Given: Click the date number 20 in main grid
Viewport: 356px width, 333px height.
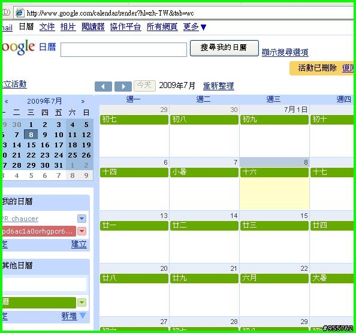Looking at the screenshot, I should click(164, 268).
